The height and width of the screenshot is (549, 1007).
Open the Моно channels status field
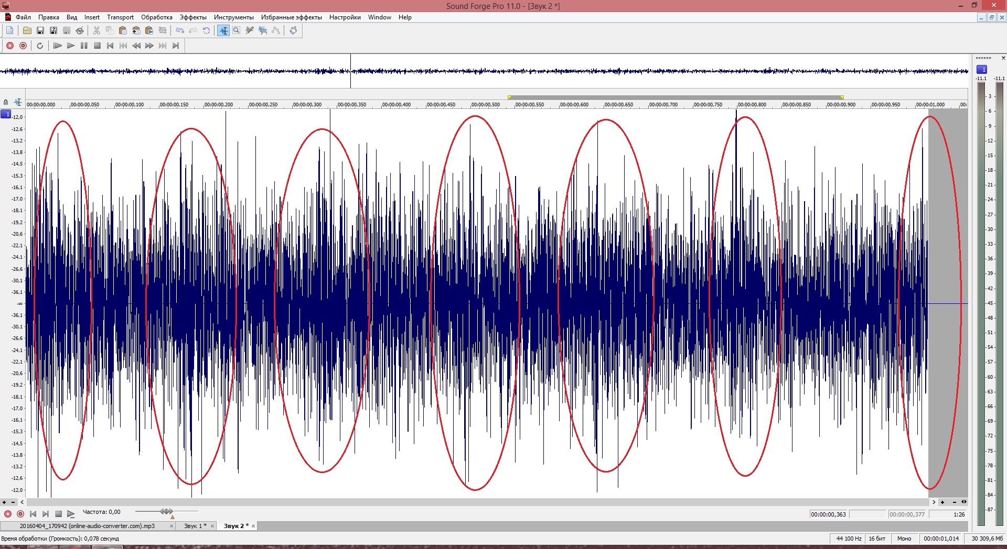[x=904, y=538]
